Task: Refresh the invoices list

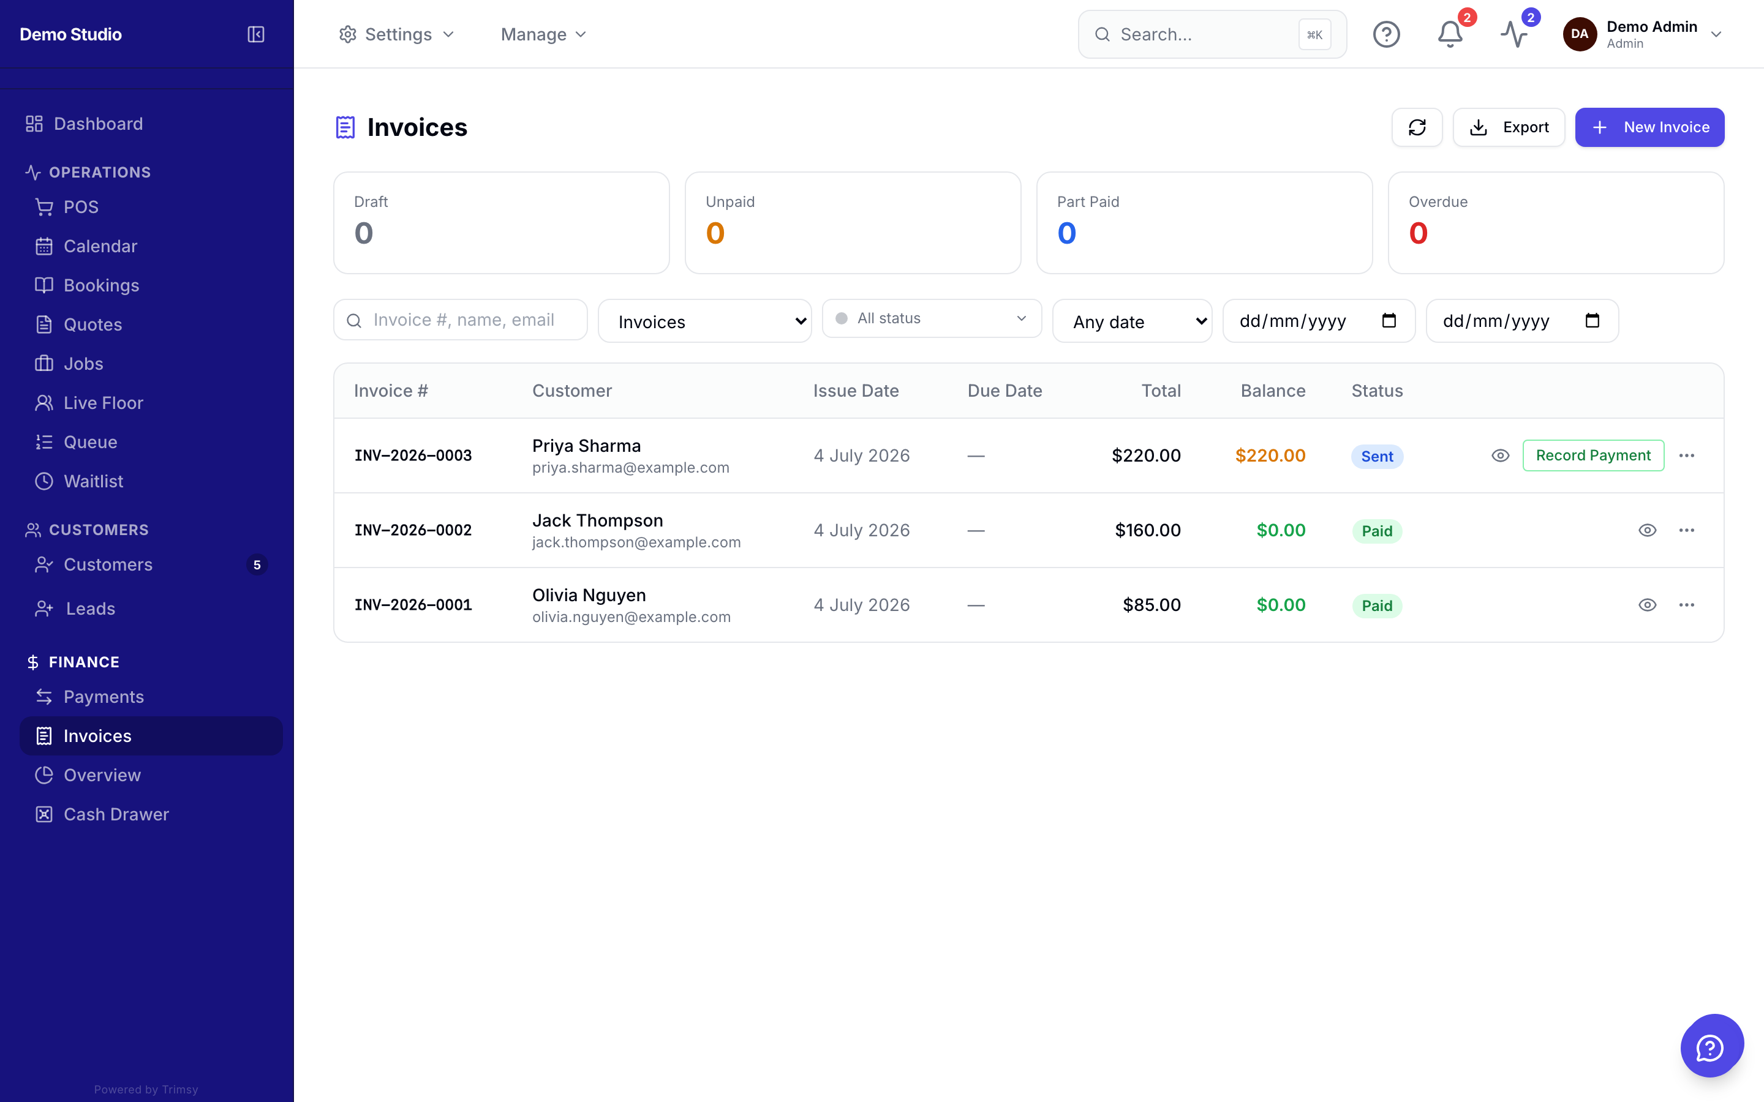Action: [1416, 127]
